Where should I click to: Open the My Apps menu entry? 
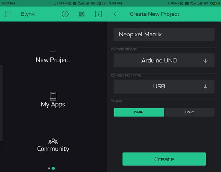pos(53,105)
